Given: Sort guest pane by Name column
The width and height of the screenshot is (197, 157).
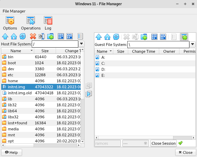Looking at the screenshot, I should pyautogui.click(x=104, y=51).
